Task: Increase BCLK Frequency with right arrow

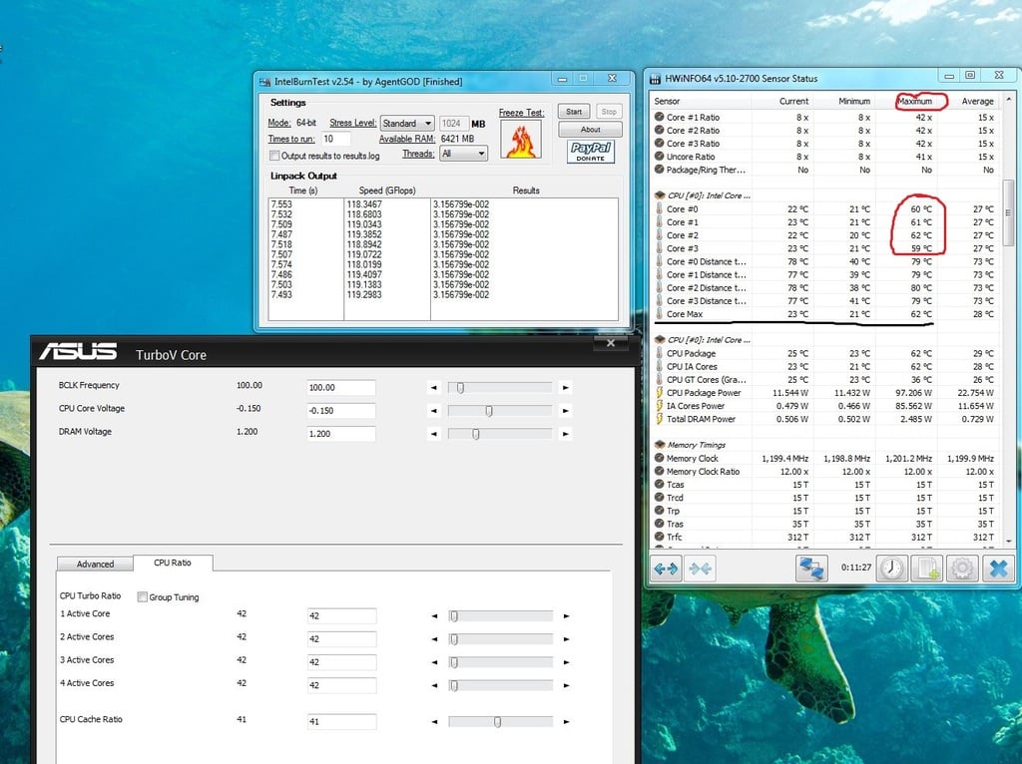Action: coord(565,388)
